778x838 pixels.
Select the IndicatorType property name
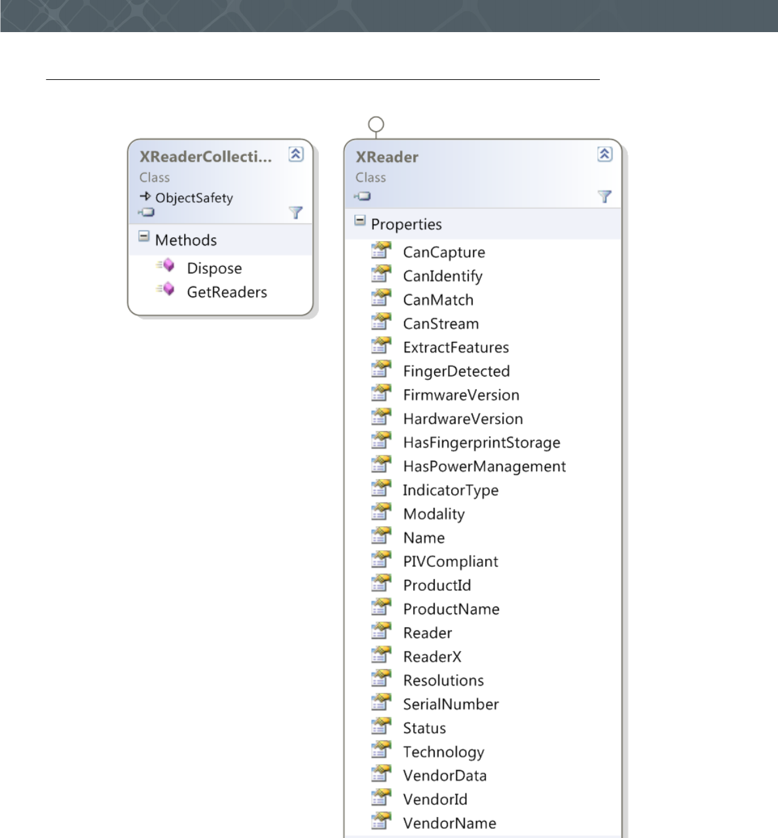click(451, 491)
